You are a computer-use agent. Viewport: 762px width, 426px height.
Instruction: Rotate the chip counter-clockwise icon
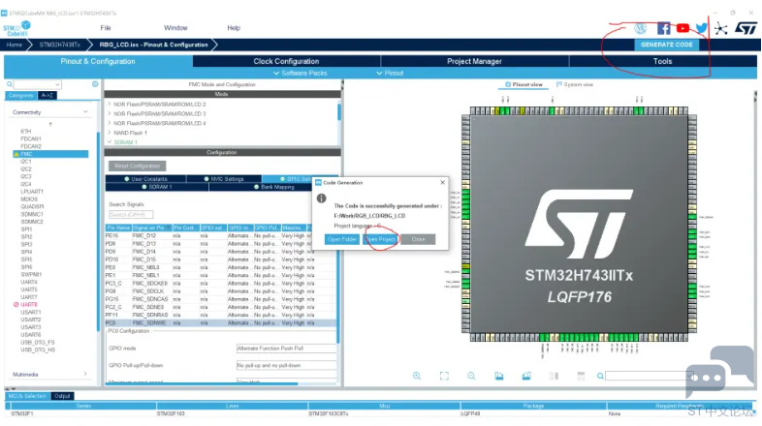pyautogui.click(x=526, y=376)
